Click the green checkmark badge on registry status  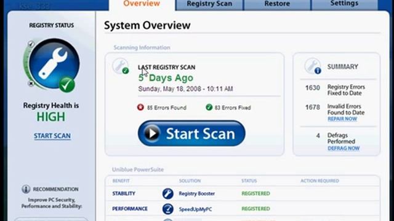[67, 85]
